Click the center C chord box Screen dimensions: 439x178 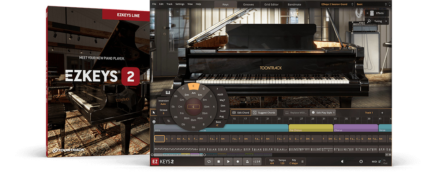[194, 107]
